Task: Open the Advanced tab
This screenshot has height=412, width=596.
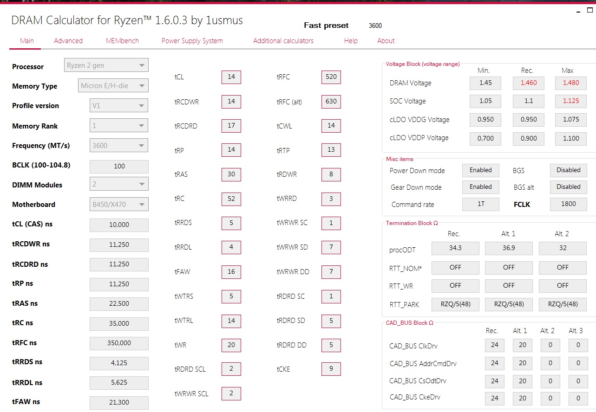Action: 68,41
